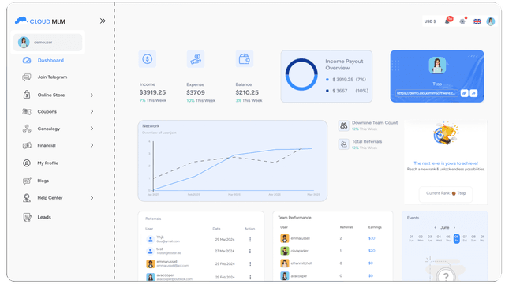Open action menu for avacooper referral
Image resolution: width=505 pixels, height=284 pixels.
250,277
